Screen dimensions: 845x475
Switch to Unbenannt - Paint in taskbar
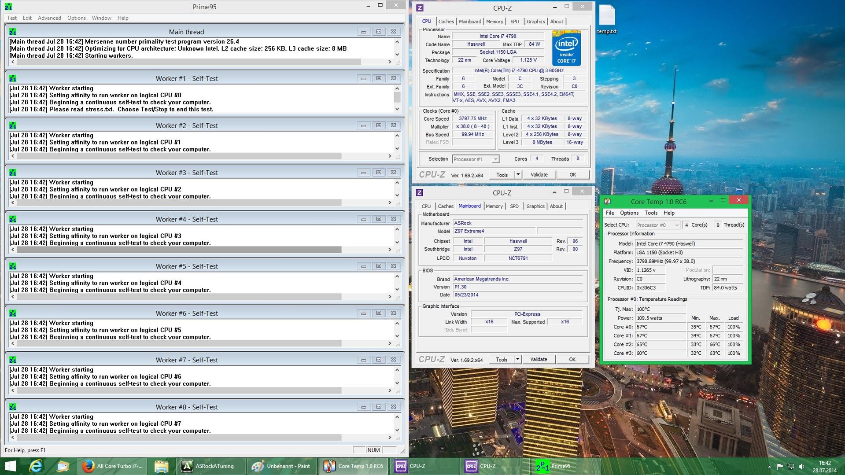282,466
